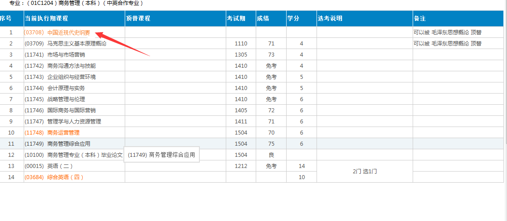Image resolution: width=507 pixels, height=221 pixels.
Task: Open the orange 商务运营管理 course link
Action: pyautogui.click(x=52, y=133)
